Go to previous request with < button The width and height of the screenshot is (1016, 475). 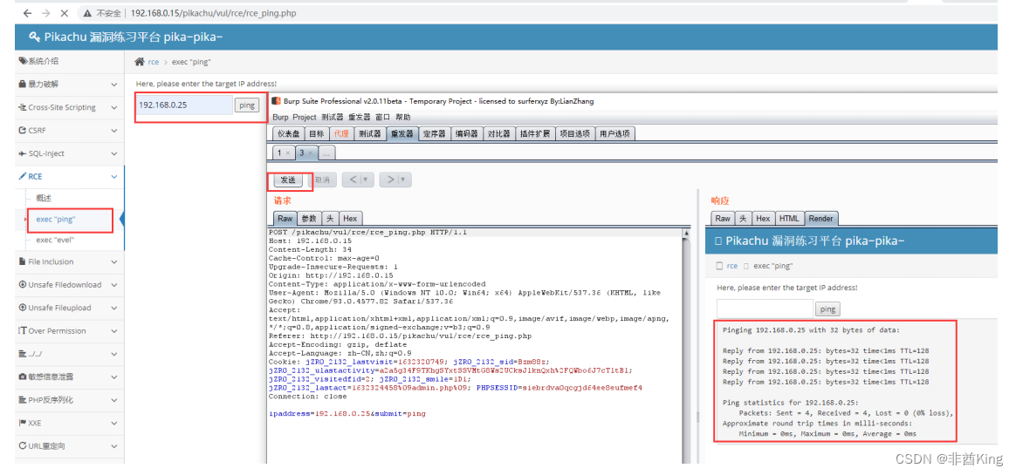pos(352,180)
